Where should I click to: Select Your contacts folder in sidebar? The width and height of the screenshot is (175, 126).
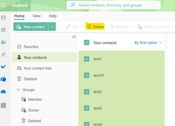(44, 57)
